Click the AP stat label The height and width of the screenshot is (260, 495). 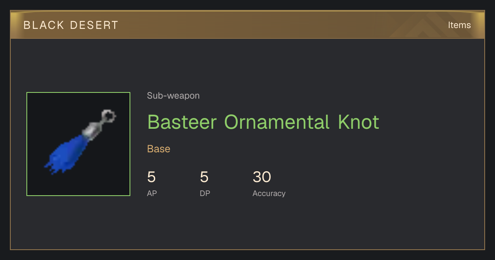click(152, 193)
